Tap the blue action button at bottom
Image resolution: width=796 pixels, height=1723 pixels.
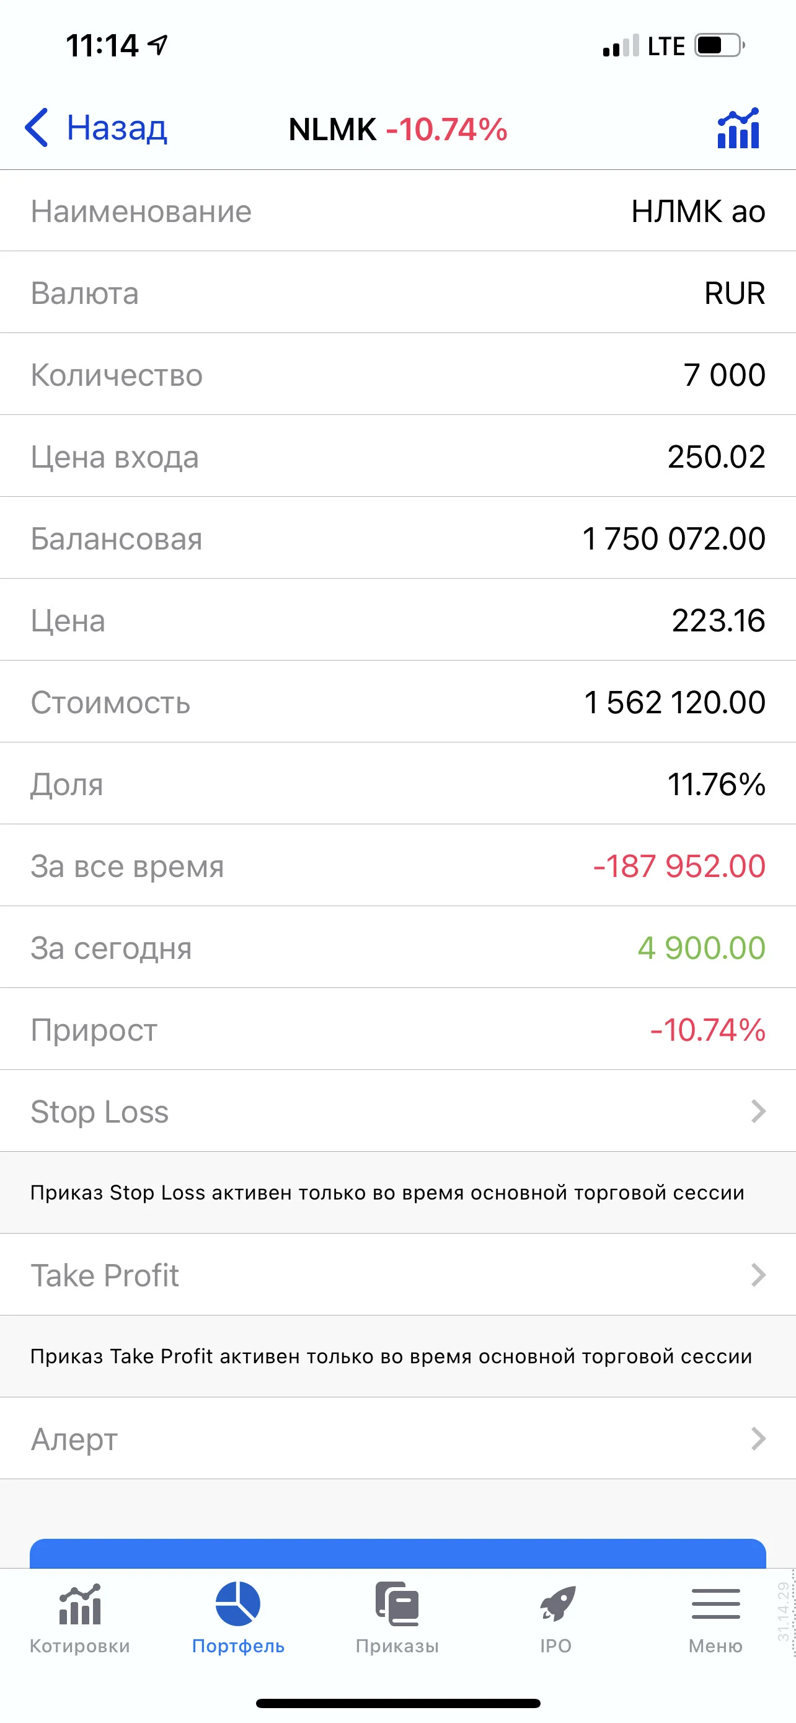[397, 1554]
